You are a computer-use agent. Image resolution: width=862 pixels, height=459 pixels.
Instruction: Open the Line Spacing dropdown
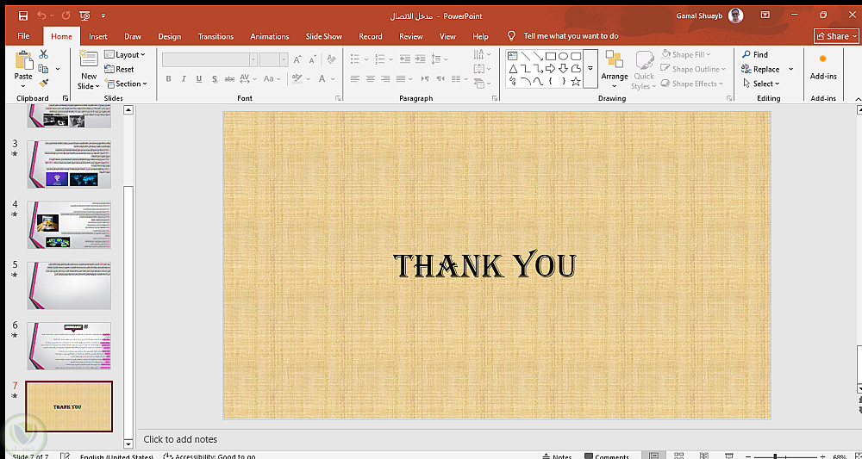point(439,59)
